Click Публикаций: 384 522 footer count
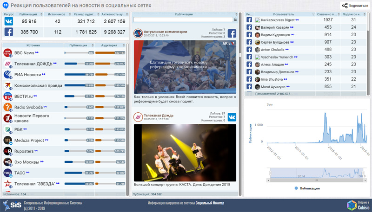This screenshot has width=372, height=212. coord(147,194)
